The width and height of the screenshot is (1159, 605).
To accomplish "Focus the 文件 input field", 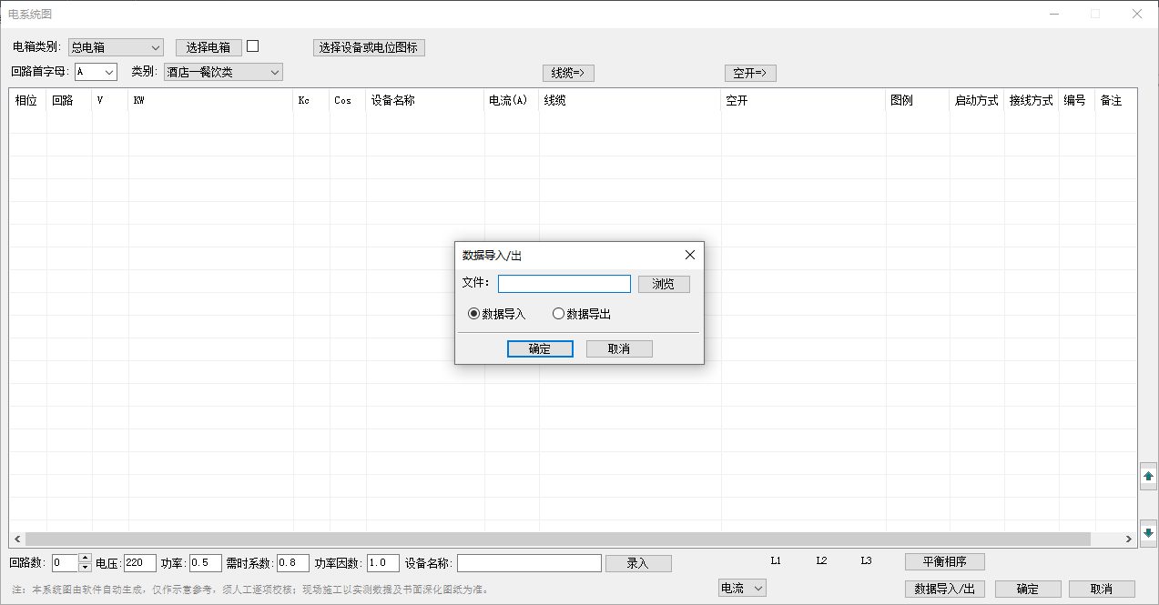I will coord(564,284).
